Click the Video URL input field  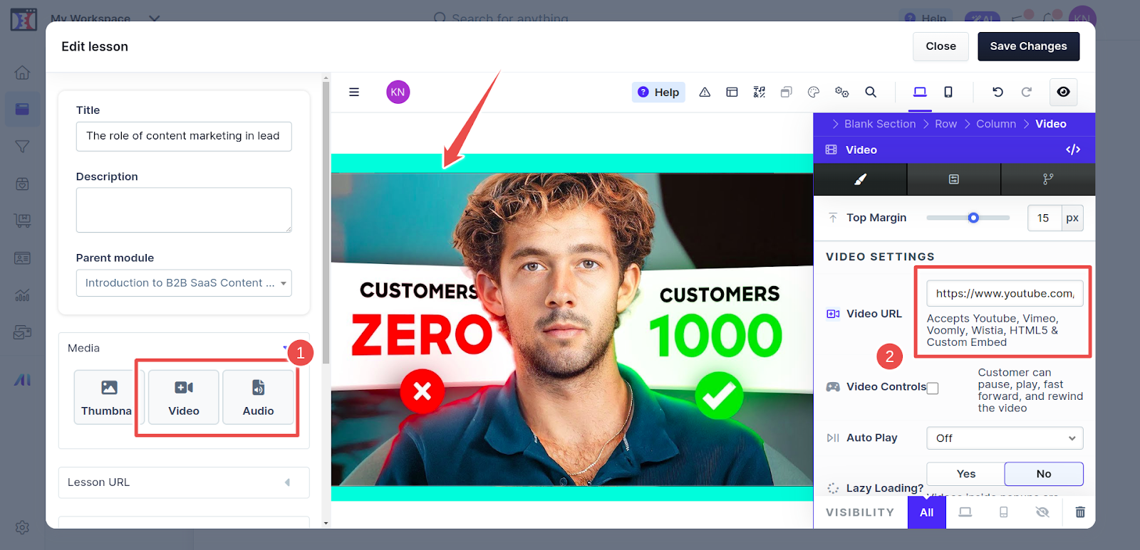(x=1005, y=293)
